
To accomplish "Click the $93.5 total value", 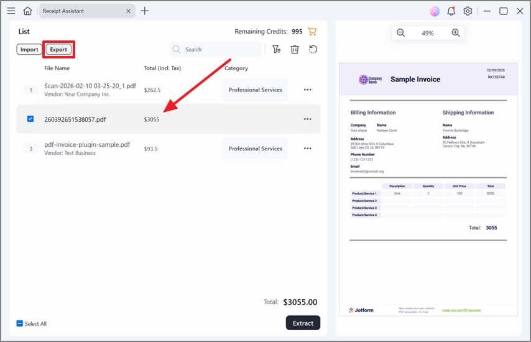I will (x=150, y=149).
